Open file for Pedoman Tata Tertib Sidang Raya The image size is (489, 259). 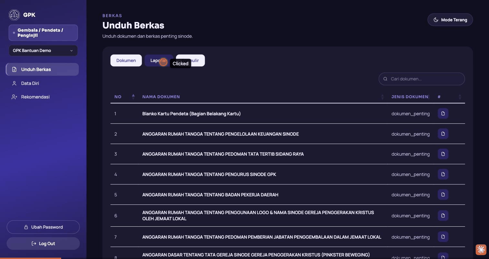443,154
